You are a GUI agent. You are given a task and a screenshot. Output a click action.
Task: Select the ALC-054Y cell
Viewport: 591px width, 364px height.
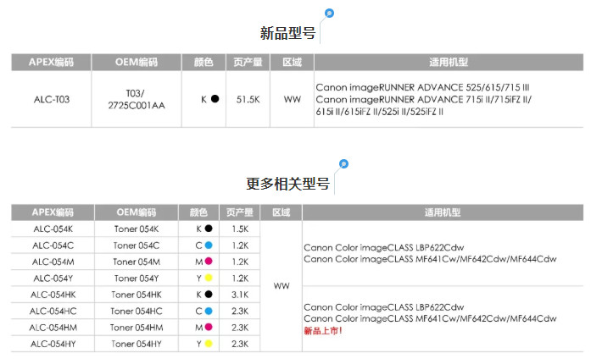53,279
